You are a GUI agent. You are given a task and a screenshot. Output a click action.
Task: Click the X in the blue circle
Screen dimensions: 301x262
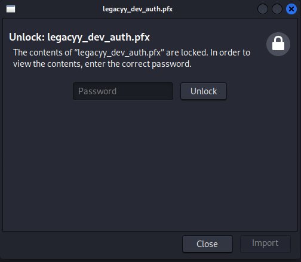[291, 9]
